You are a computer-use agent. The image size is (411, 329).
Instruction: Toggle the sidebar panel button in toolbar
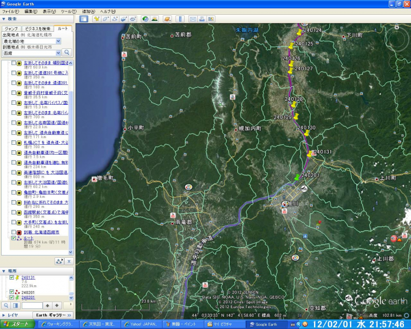click(84, 19)
